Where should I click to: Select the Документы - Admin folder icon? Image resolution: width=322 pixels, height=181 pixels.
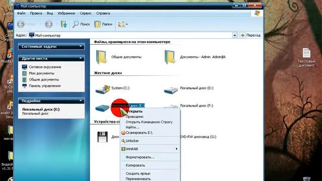point(170,57)
